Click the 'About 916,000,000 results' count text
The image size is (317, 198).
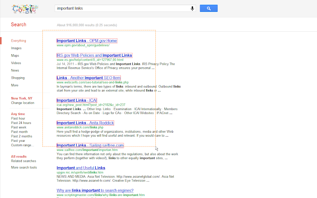click(87, 25)
